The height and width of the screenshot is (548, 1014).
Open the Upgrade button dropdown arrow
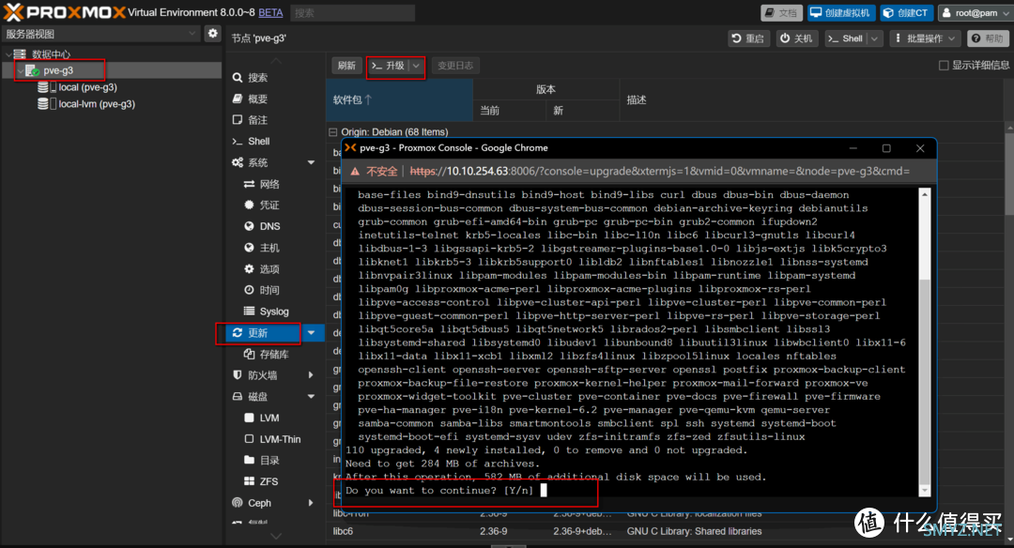[x=417, y=66]
